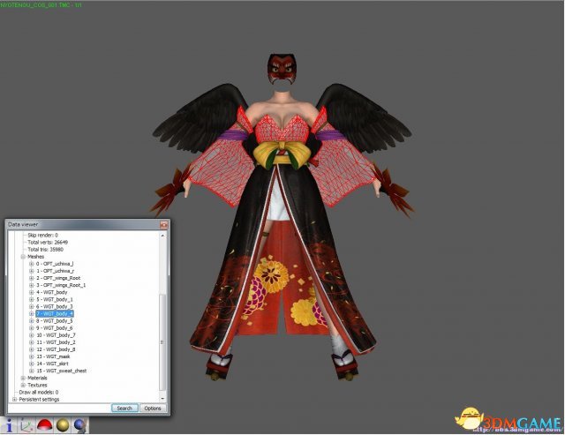Select tree row 8 - WGT_body_5
Viewport: 565px width, 435px height.
pyautogui.click(x=55, y=321)
